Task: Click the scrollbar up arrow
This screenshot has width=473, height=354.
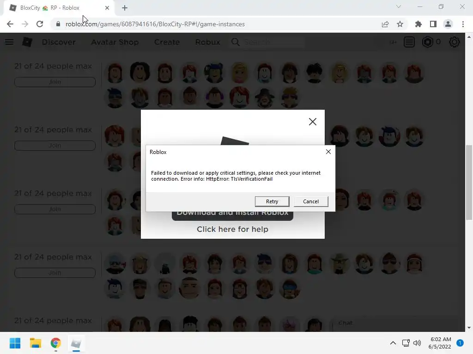Action: (469, 37)
